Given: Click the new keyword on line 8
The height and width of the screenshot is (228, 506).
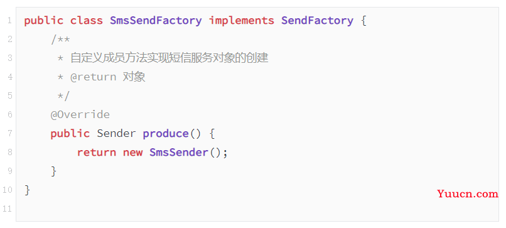Looking at the screenshot, I should [132, 153].
